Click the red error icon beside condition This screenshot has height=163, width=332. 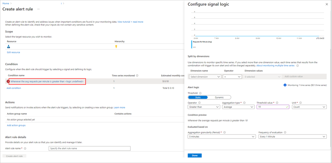coord(8,81)
